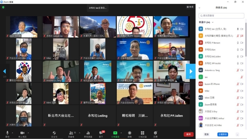The image size is (247, 139).
Task: Click the Security shield icon in toolbar
Action: point(54,133)
